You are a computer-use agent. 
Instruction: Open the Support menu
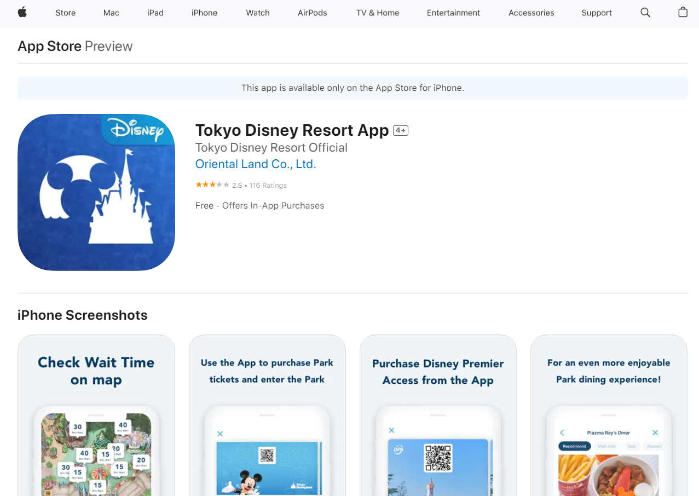pyautogui.click(x=597, y=13)
